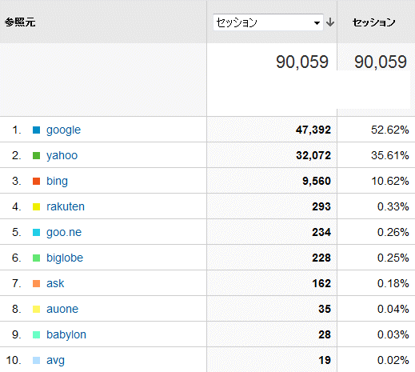
Task: Click the 0.02% percentage cell
Action: 393,361
